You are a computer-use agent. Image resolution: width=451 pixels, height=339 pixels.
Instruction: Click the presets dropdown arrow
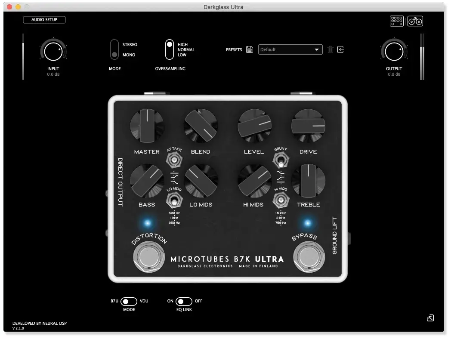point(317,49)
